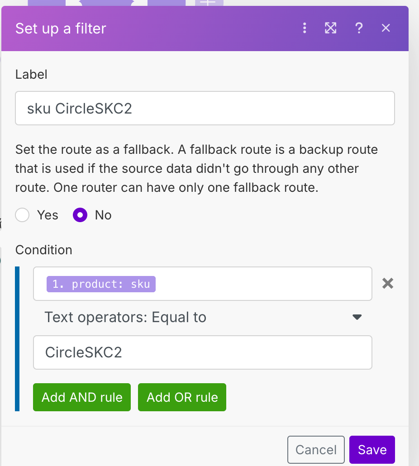Click the Add AND rule button

(82, 397)
